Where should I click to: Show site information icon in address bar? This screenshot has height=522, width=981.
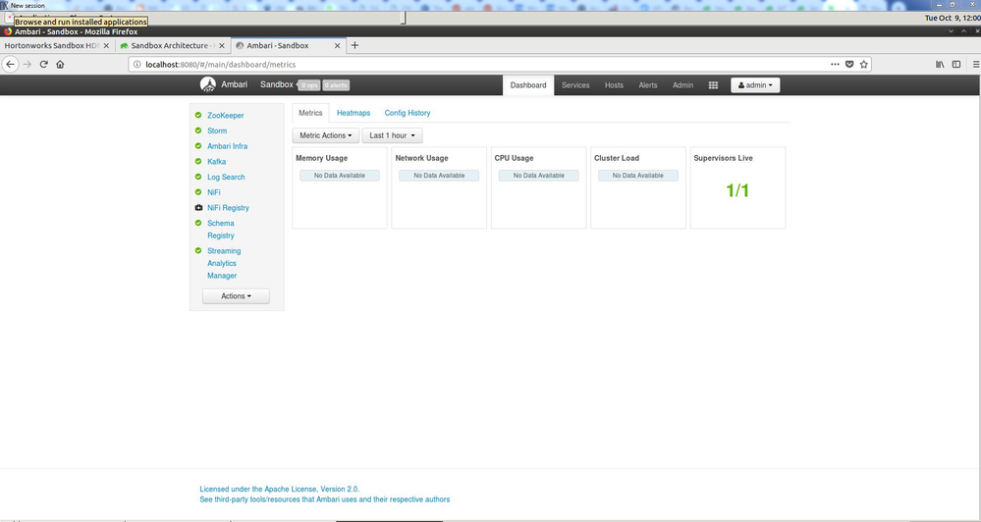point(137,64)
